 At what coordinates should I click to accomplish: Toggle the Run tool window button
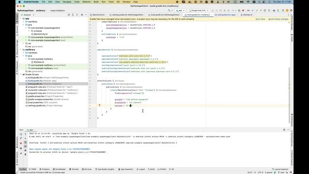(x=23, y=169)
